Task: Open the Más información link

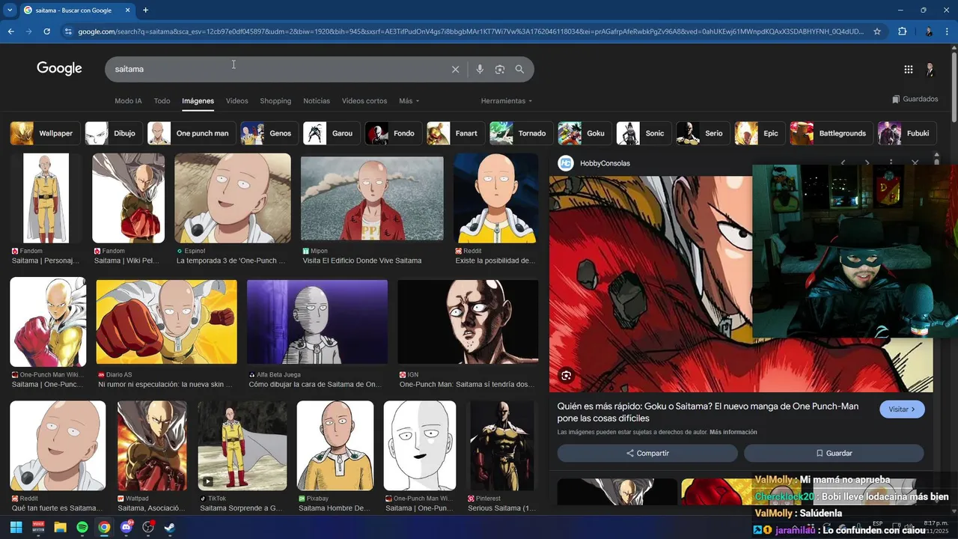Action: (x=733, y=432)
